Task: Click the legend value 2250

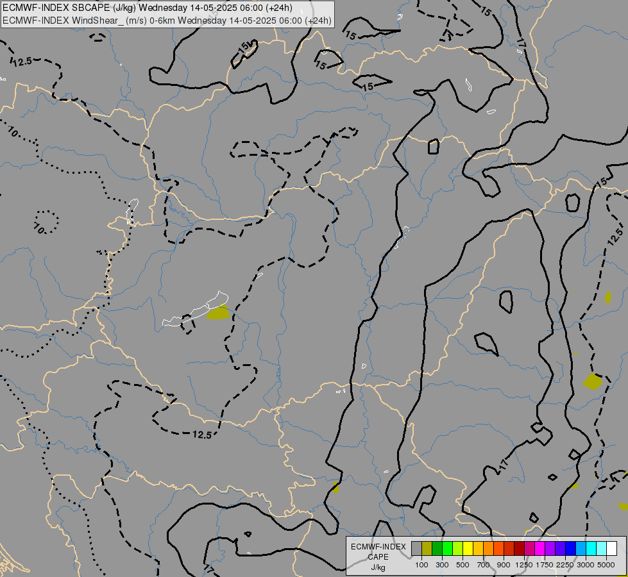Action: click(x=565, y=565)
